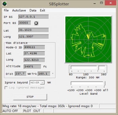Open the AutoSave menu

19,10
